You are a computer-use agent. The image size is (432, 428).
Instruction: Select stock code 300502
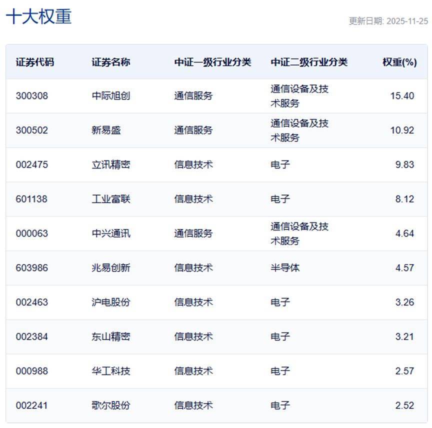pos(32,130)
